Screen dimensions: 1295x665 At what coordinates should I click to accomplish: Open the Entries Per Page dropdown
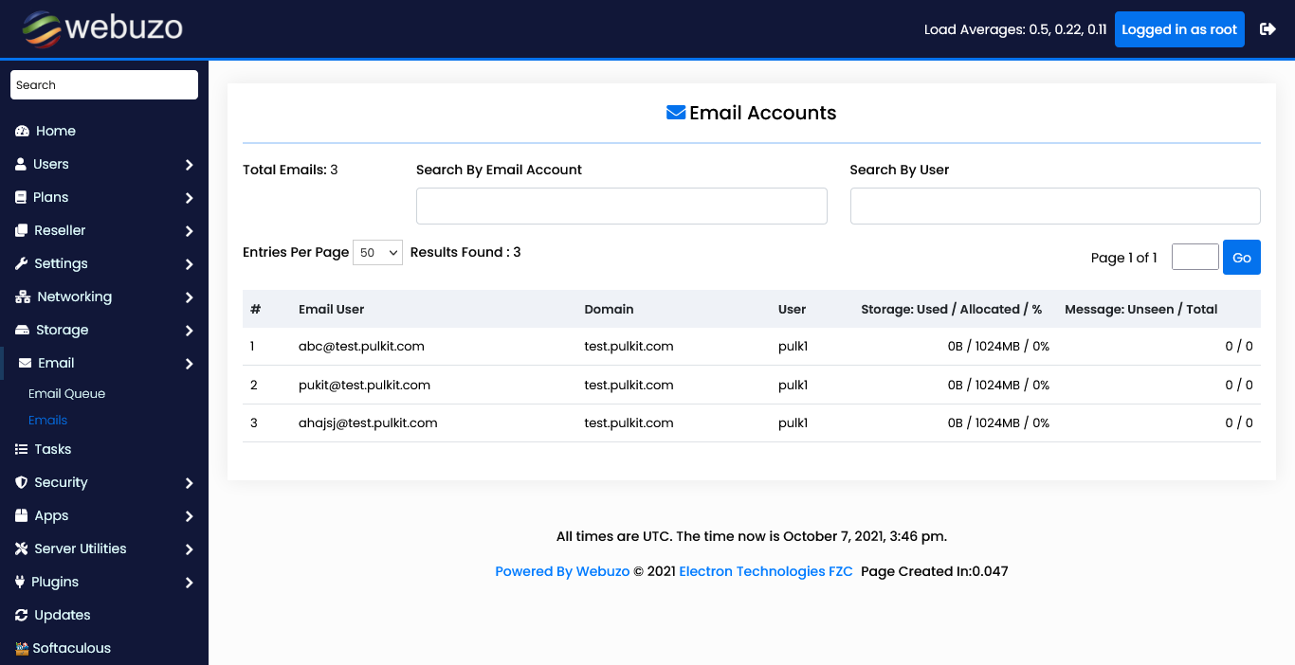(x=377, y=253)
